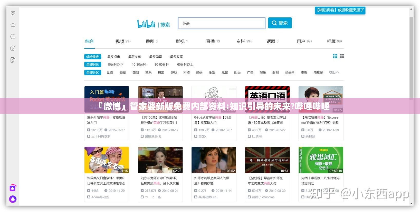Switch to grid view layout icon

pyautogui.click(x=335, y=56)
